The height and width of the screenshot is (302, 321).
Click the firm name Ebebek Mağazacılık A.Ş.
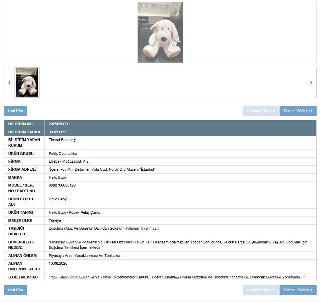click(69, 162)
